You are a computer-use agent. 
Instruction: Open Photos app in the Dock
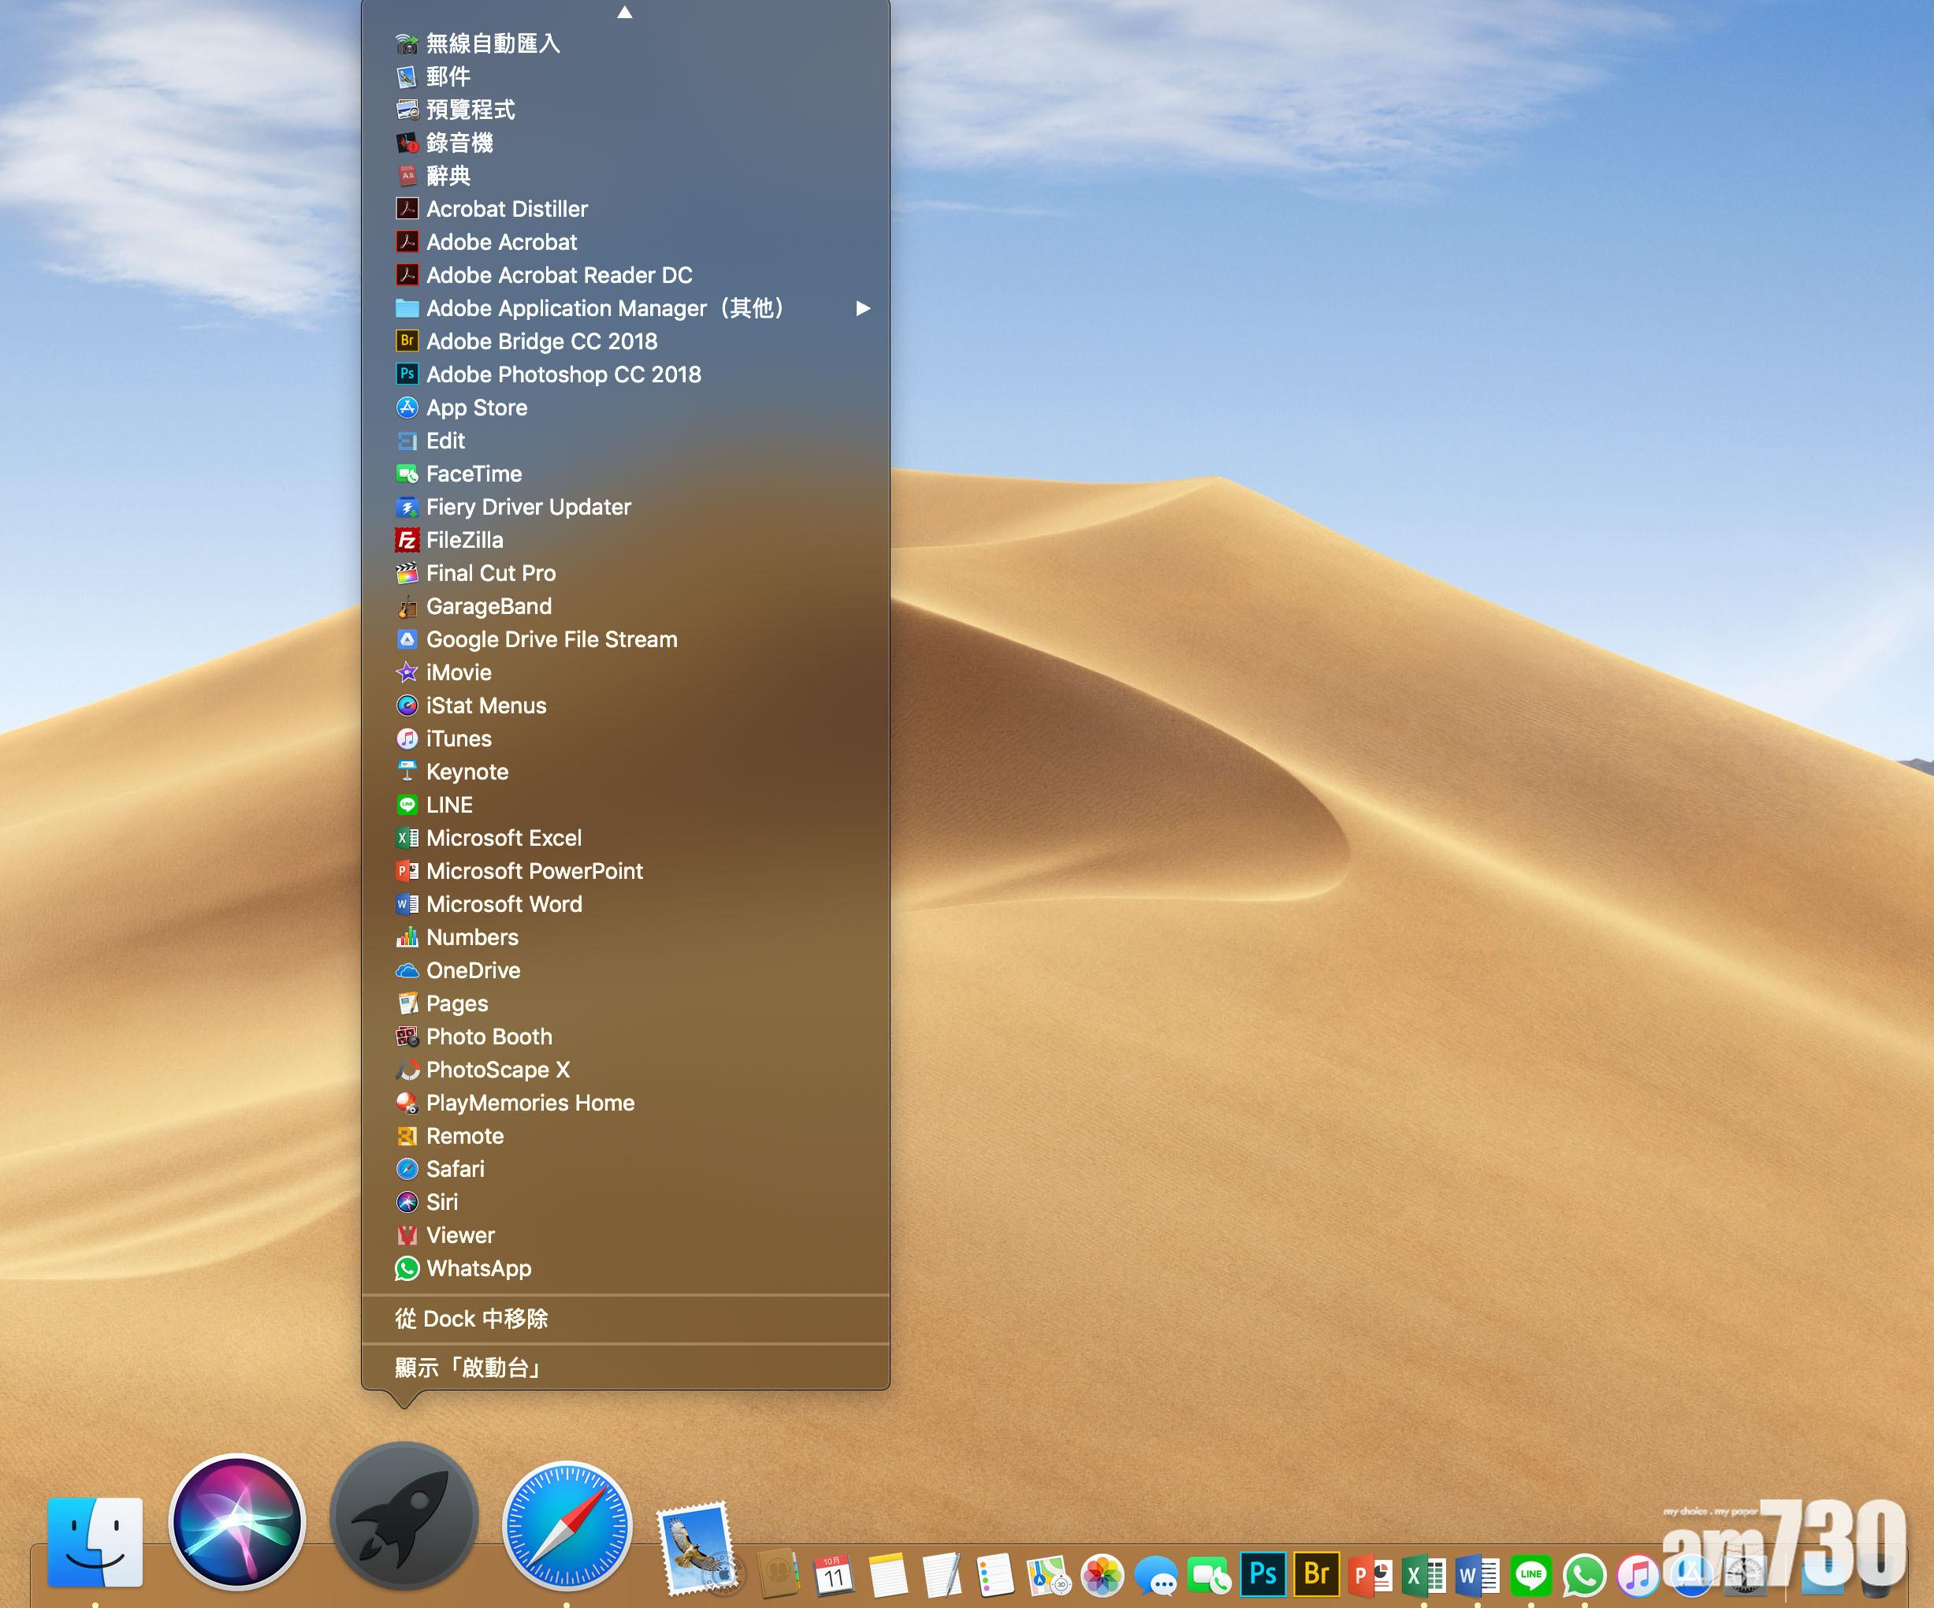[x=1102, y=1576]
